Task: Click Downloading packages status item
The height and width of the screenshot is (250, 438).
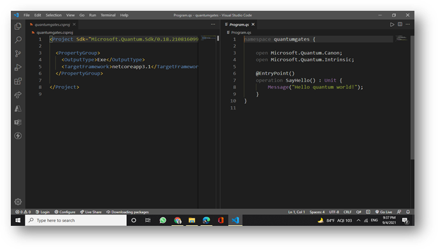Action: pyautogui.click(x=128, y=212)
